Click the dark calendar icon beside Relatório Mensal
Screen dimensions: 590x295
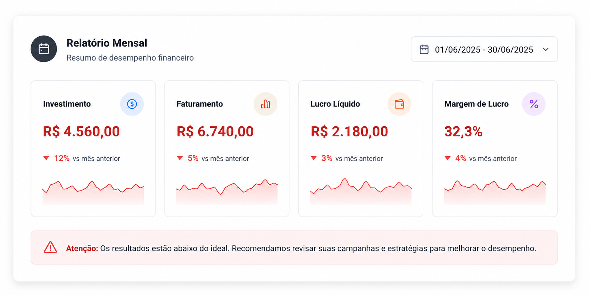(44, 49)
